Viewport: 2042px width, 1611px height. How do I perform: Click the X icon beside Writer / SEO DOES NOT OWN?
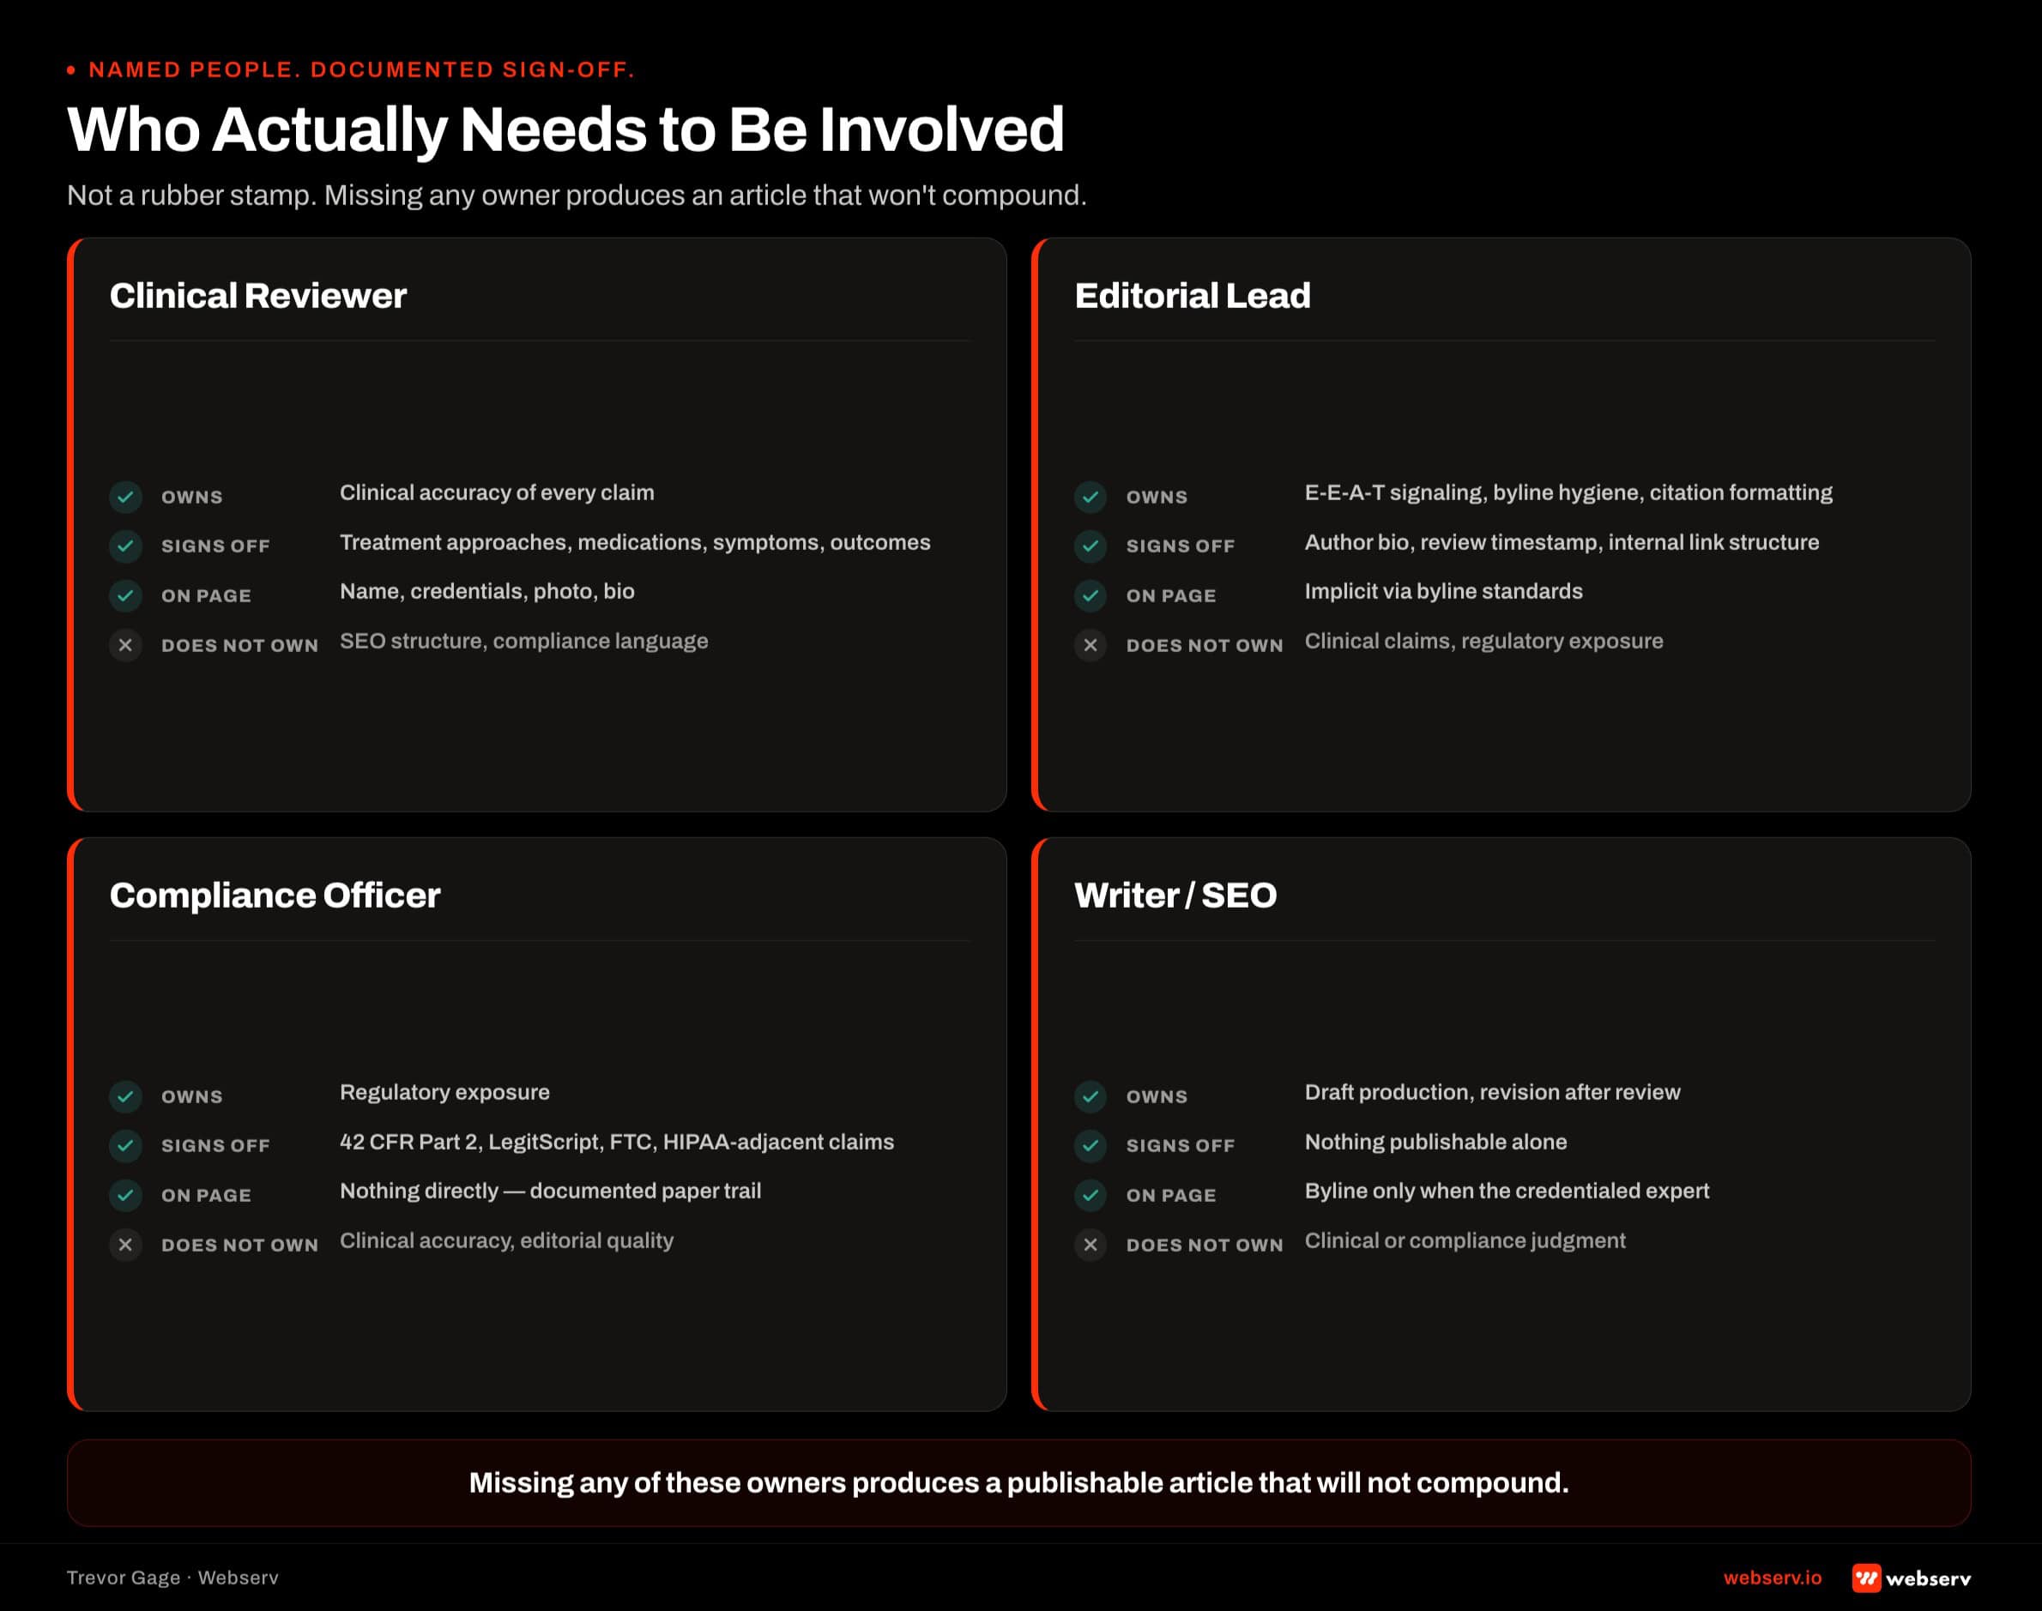pos(1090,1245)
